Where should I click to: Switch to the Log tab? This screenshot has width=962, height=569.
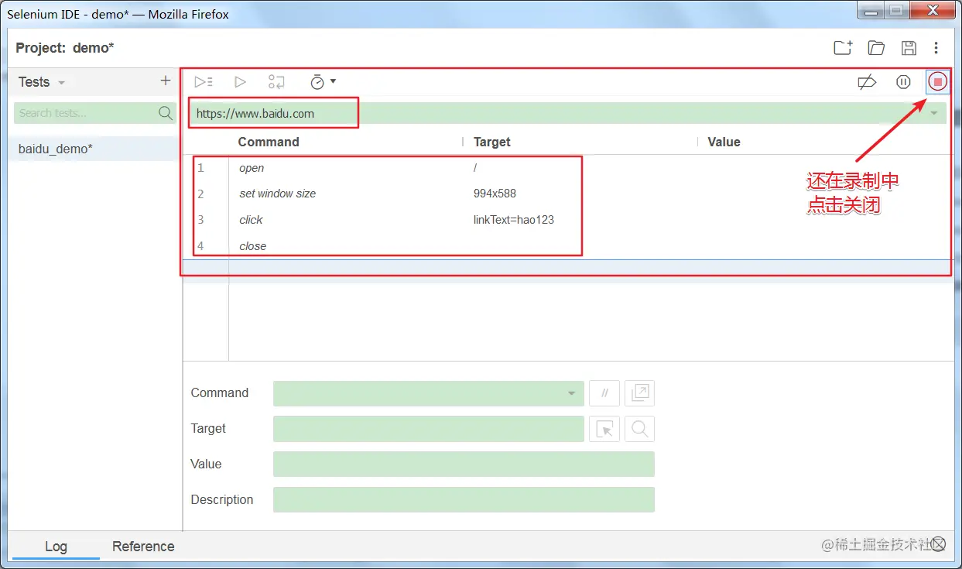point(56,547)
